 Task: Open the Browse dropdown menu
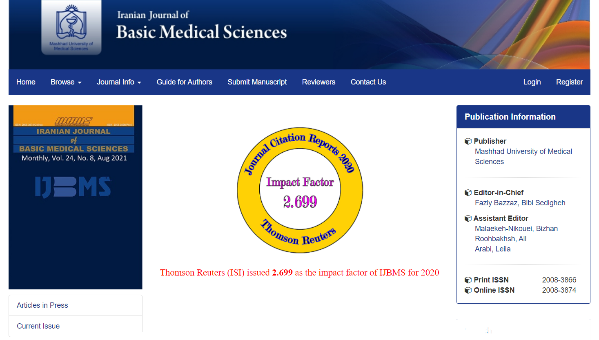pyautogui.click(x=66, y=82)
